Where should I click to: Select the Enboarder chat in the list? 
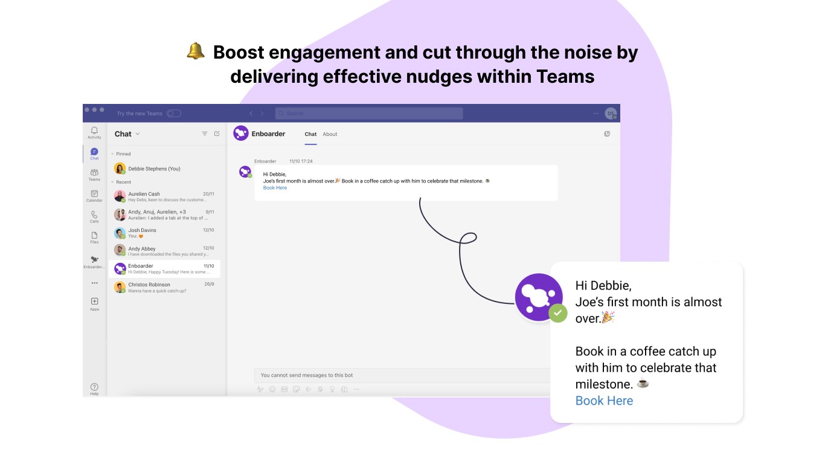[164, 269]
